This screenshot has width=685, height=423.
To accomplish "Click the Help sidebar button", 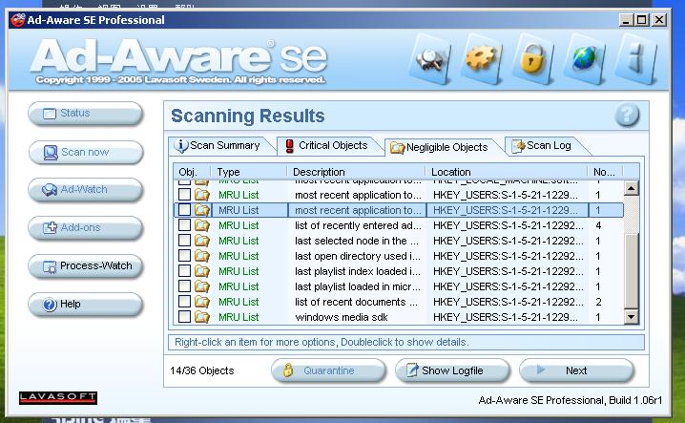I will [85, 304].
